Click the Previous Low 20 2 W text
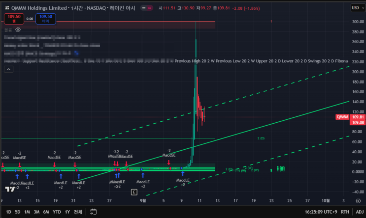 point(235,61)
